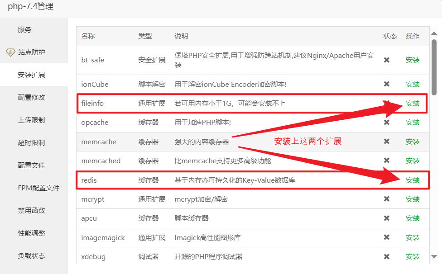Click the 说明 column header
The height and width of the screenshot is (274, 442).
181,36
